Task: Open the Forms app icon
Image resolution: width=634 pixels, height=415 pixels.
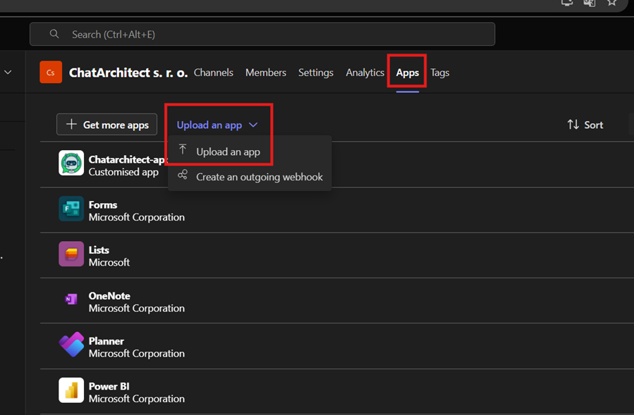Action: pos(71,209)
